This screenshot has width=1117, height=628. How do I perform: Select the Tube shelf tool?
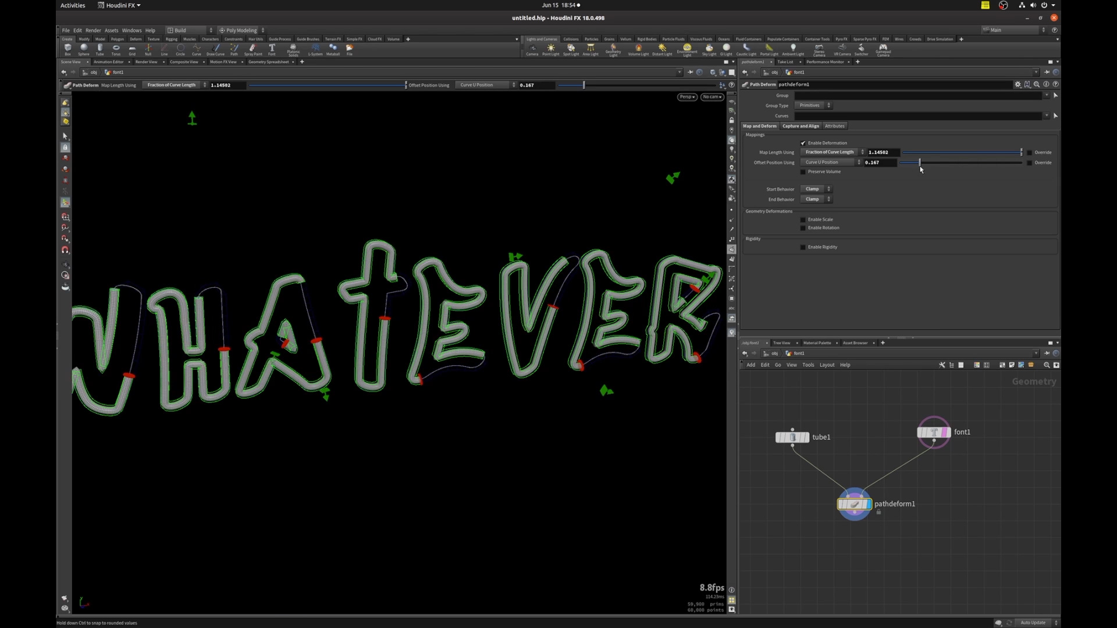[99, 49]
